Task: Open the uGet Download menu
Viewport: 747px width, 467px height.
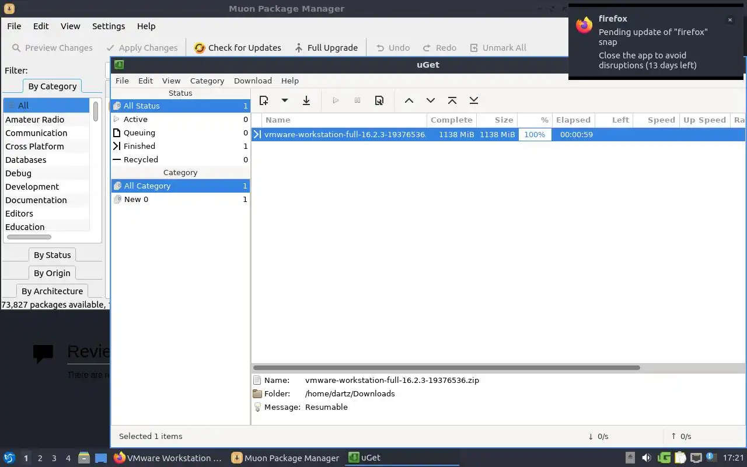Action: (x=253, y=81)
